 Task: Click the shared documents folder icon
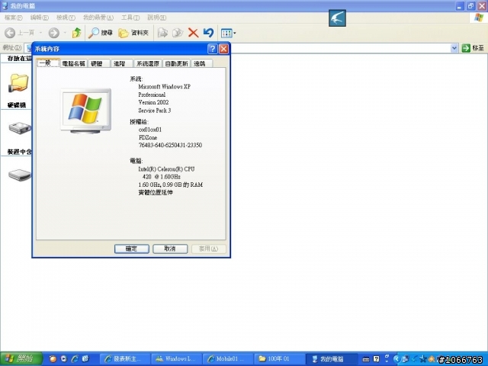pyautogui.click(x=18, y=83)
